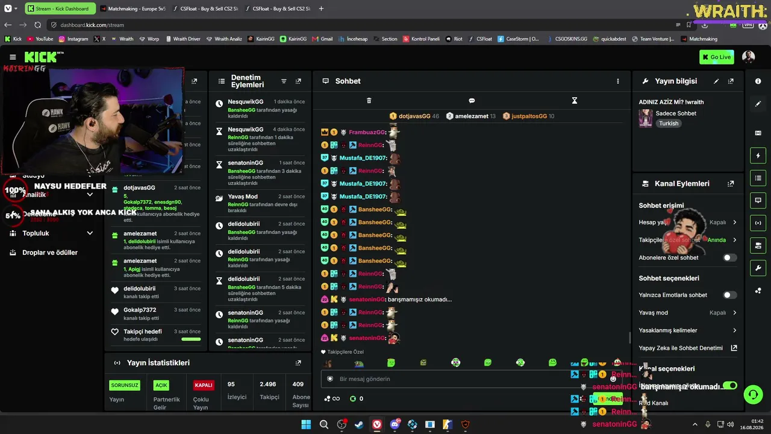
Task: Click the info icon in right sidebar
Action: 758,81
